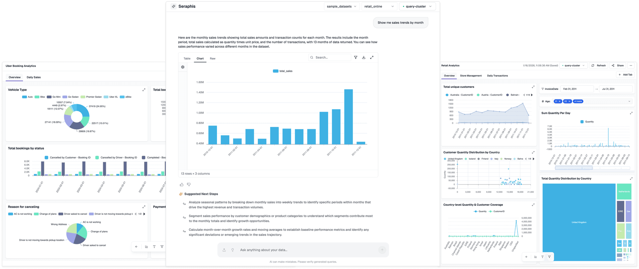Click filter icon in Retail dashboard floating toolbar
Screen dimensions: 639x269
549,257
